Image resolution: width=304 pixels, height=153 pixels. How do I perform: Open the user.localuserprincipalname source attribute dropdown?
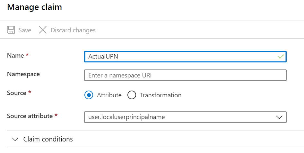185,117
